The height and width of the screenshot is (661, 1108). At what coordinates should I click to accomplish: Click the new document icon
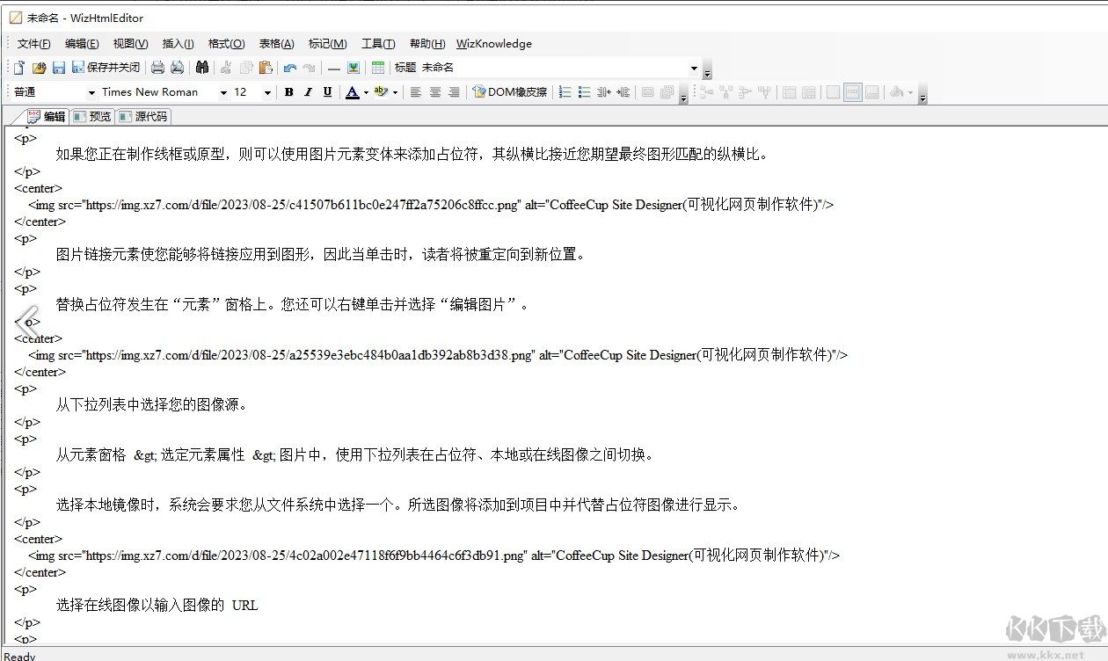(19, 68)
